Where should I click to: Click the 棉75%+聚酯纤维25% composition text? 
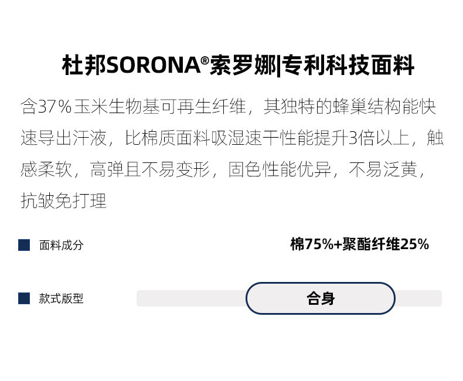pos(359,244)
